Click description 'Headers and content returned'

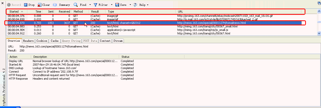(x=51, y=79)
